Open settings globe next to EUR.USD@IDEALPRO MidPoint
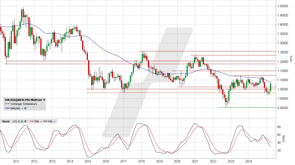295x165 pixels. pos(44,100)
